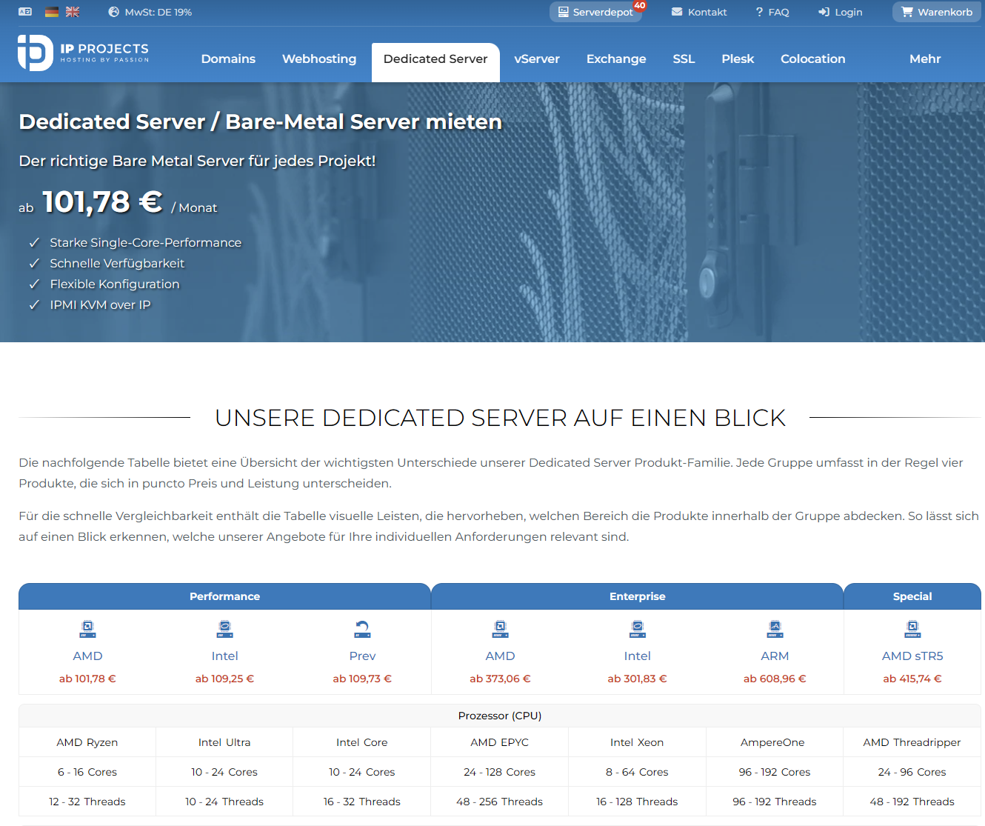Image resolution: width=985 pixels, height=826 pixels.
Task: Click the AMD EPYC cell
Action: [x=500, y=742]
